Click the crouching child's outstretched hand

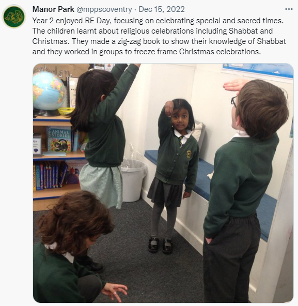pyautogui.click(x=114, y=292)
